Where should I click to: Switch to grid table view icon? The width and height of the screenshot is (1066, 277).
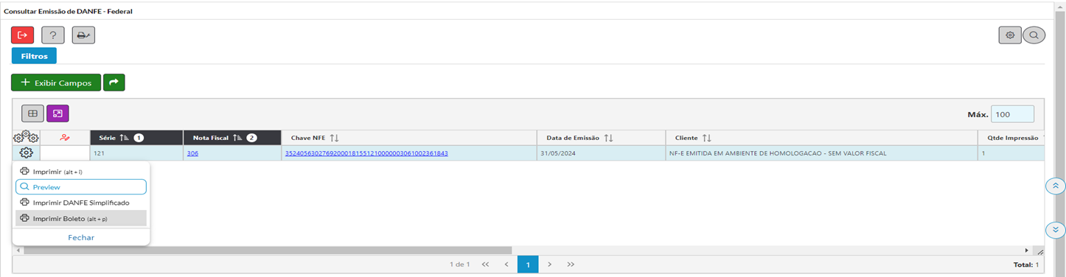[x=32, y=113]
